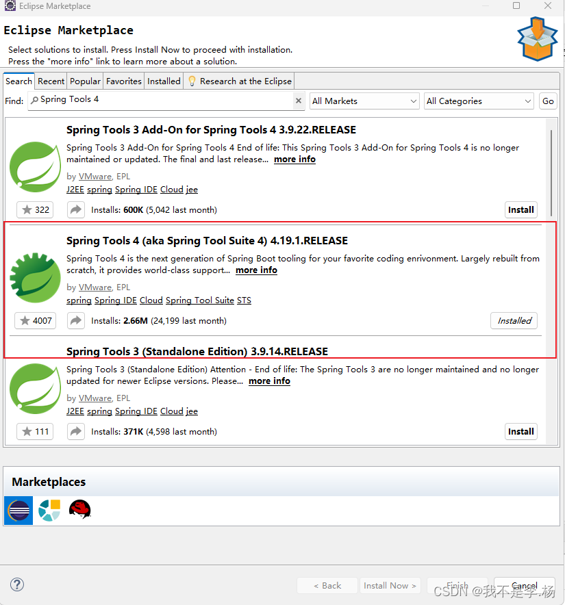Open Spring Tools 3 (Standalone Edition) title

point(197,352)
